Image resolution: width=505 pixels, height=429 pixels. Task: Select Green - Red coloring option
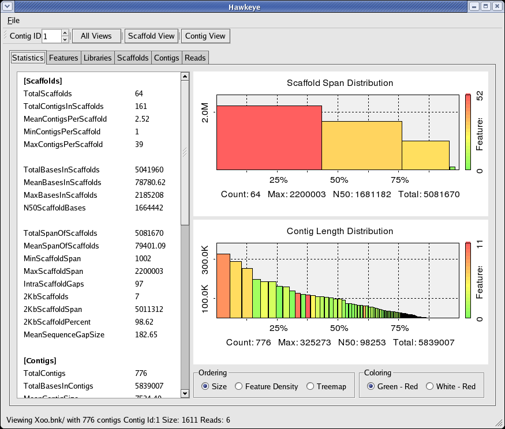(371, 386)
